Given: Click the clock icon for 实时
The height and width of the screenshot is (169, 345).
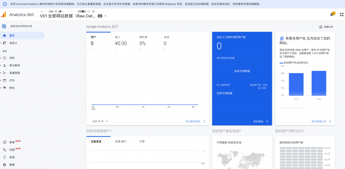Looking at the screenshot, I should (4, 58).
